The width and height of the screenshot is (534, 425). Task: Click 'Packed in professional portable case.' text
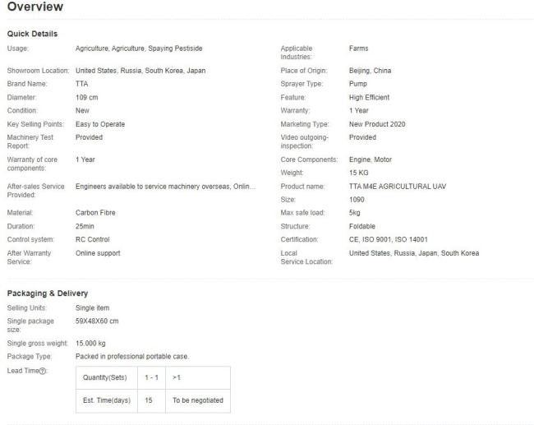[x=131, y=356]
